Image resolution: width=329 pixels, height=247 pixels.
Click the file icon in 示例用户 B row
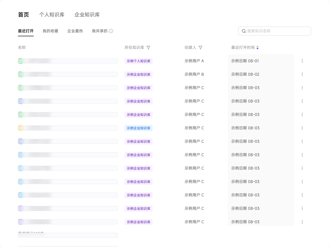(20, 74)
